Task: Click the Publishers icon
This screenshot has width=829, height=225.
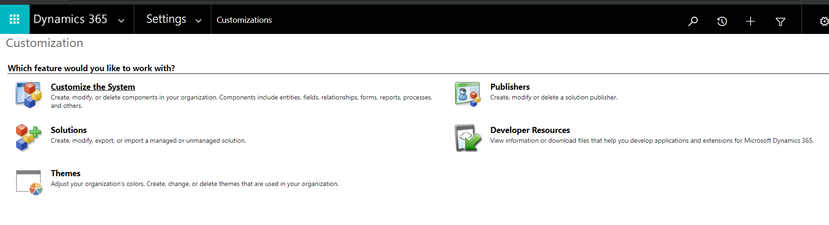Action: click(x=468, y=94)
